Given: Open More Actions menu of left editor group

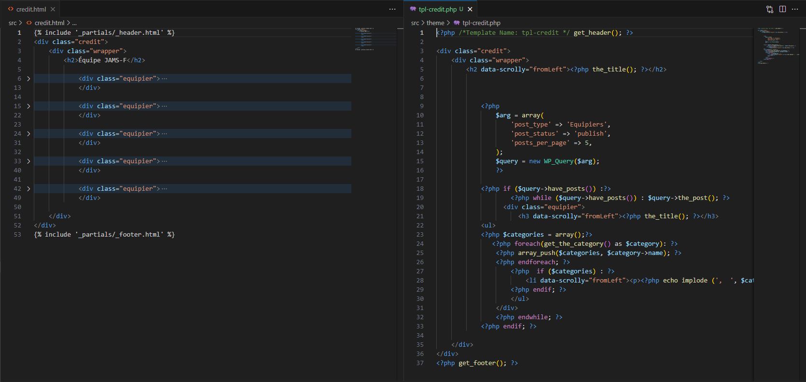Looking at the screenshot, I should click(x=392, y=9).
